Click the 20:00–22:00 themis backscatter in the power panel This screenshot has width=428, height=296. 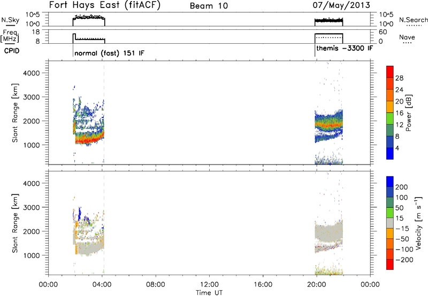pyautogui.click(x=328, y=126)
